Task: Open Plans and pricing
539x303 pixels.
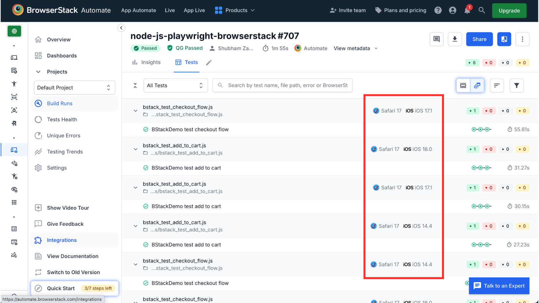Action: coord(401,10)
